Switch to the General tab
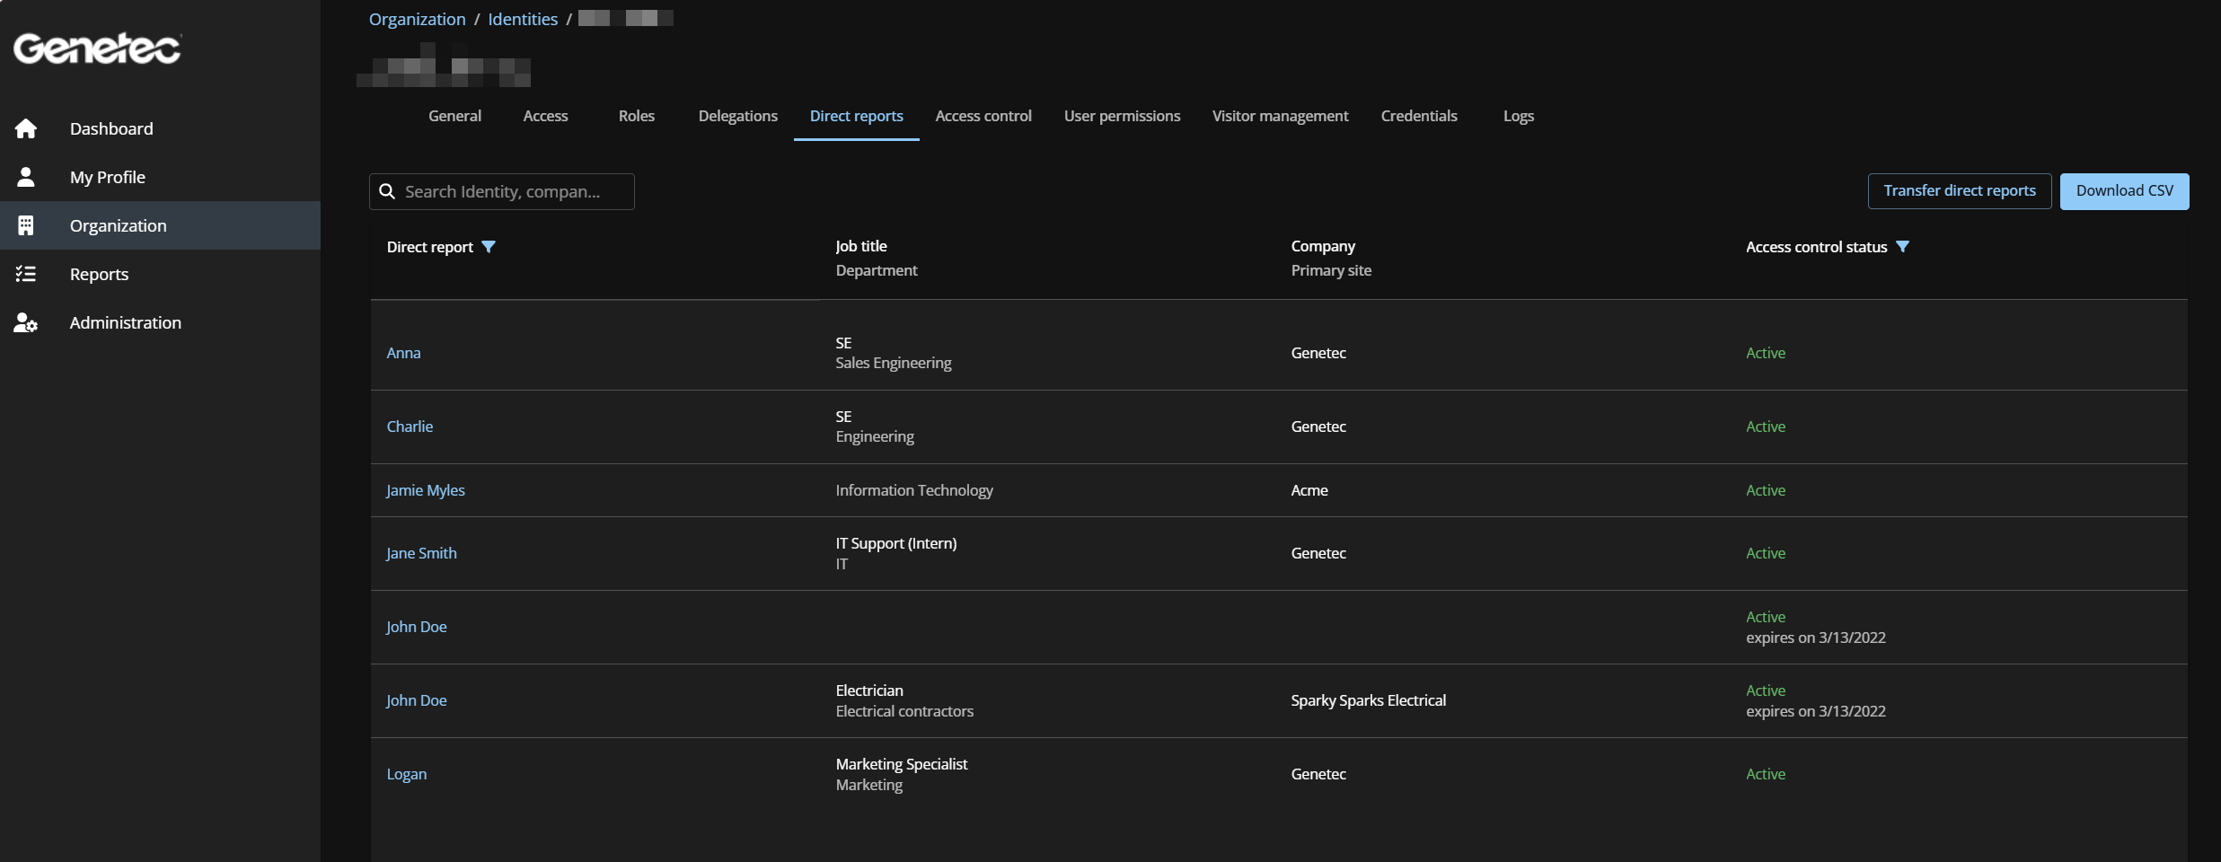 tap(454, 116)
